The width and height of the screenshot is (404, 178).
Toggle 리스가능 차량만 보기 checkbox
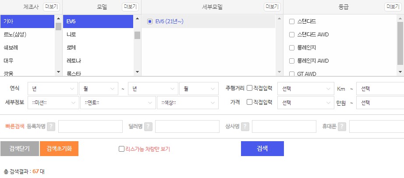tap(121, 149)
